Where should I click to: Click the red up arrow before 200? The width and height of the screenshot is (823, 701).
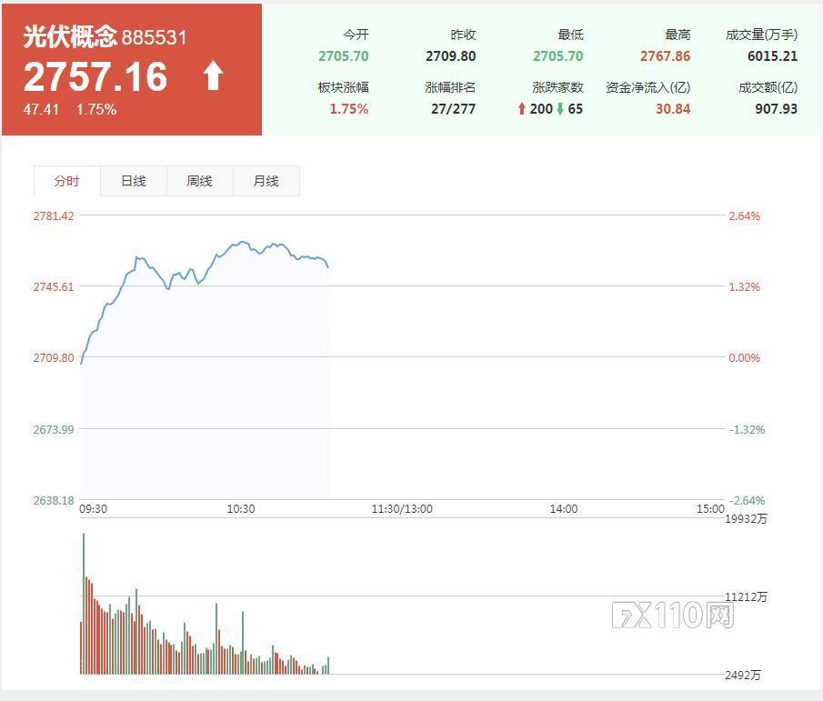[x=522, y=109]
